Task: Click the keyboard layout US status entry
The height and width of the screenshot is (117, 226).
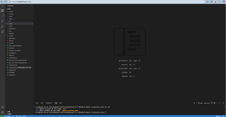Action: [218, 116]
